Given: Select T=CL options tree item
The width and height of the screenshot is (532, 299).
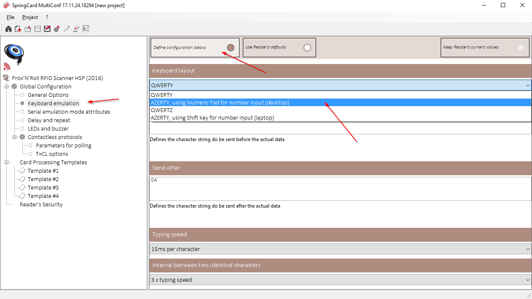Looking at the screenshot, I should tap(52, 154).
